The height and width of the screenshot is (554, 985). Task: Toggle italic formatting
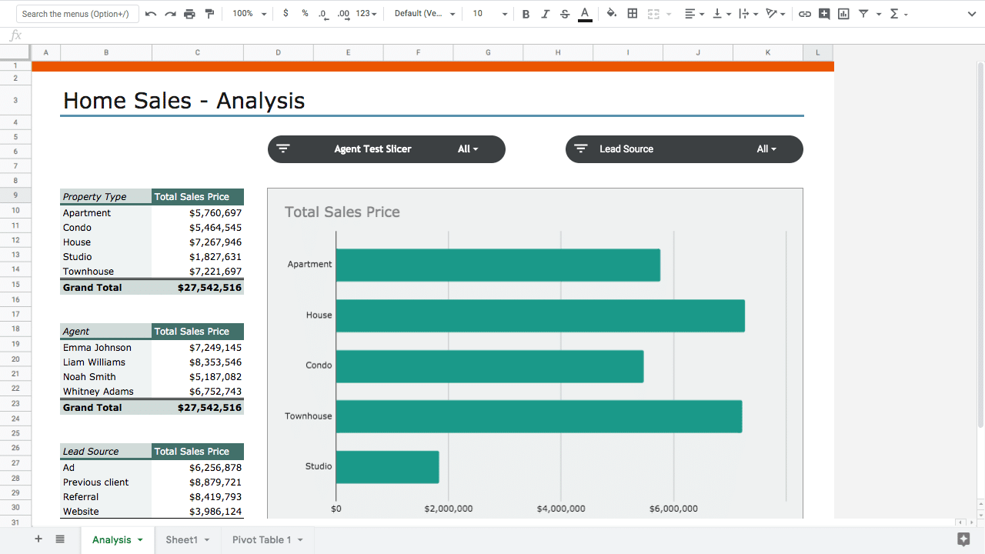click(x=546, y=13)
